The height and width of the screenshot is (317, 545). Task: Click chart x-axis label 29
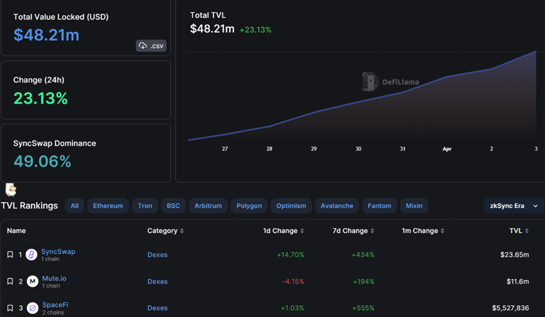click(314, 149)
